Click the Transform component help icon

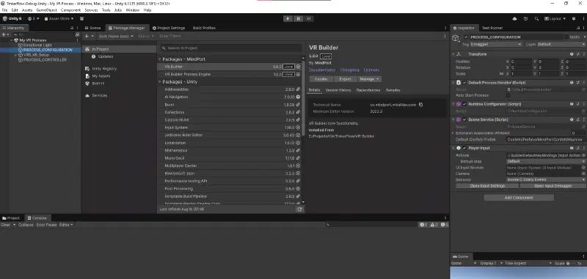tap(572, 54)
